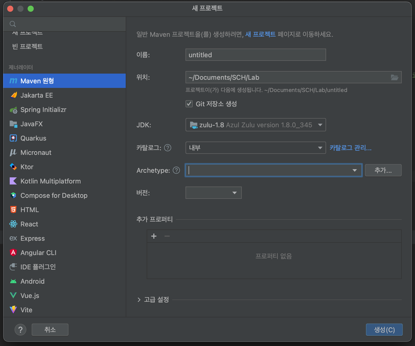Click the Express ex icon
The height and width of the screenshot is (346, 415).
[13, 238]
